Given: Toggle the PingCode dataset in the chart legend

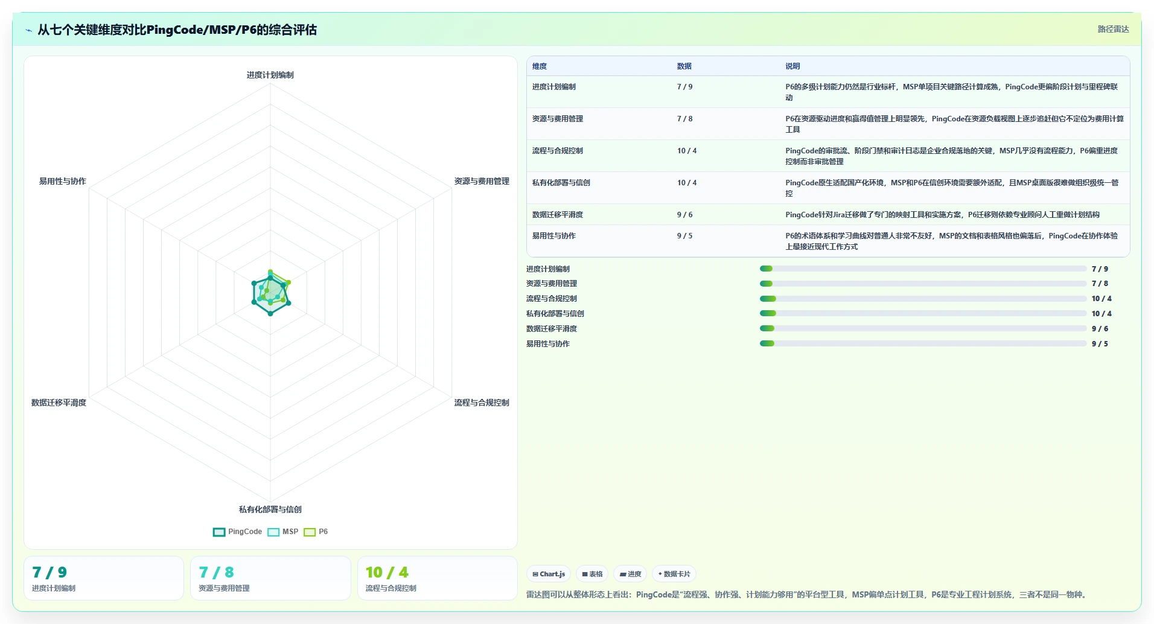Looking at the screenshot, I should pos(237,532).
